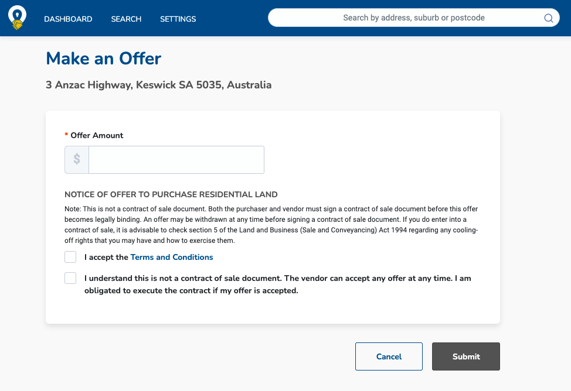Image resolution: width=571 pixels, height=391 pixels.
Task: Focus the address, suburb or postcode search box
Action: (x=414, y=18)
